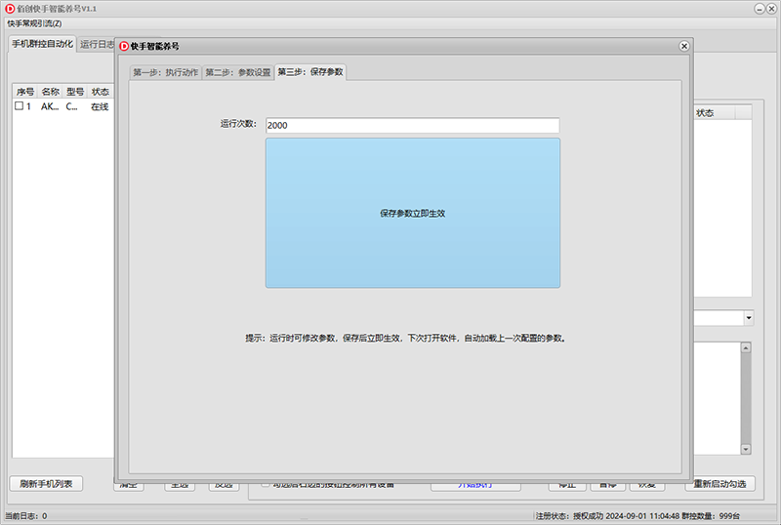Switch to 第一步：执行动作 tab
Screen dimensions: 781x525
tap(165, 73)
